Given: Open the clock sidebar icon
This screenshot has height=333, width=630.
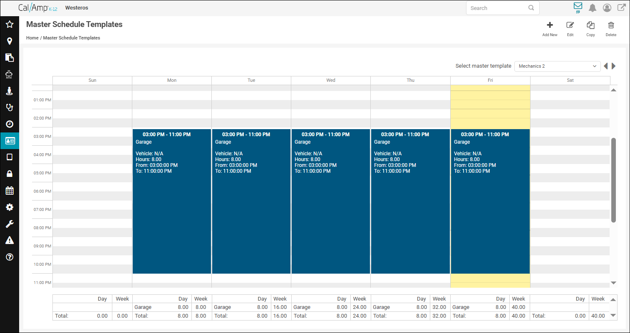Looking at the screenshot, I should (x=10, y=124).
